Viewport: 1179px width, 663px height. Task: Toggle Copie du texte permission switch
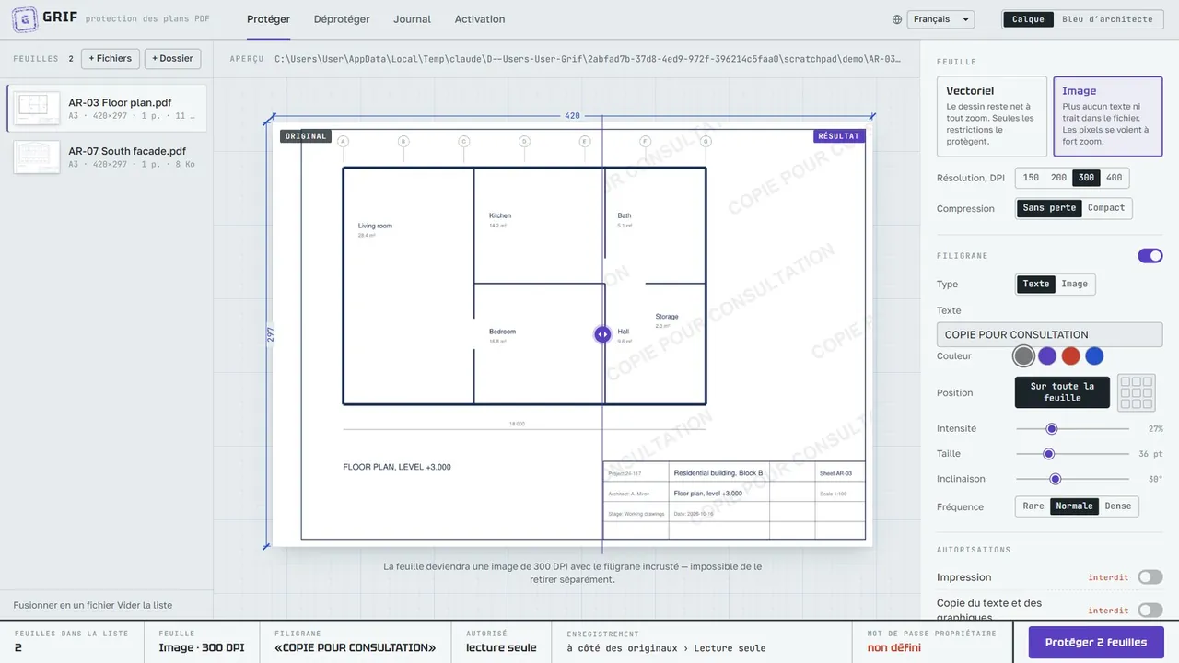(1150, 611)
